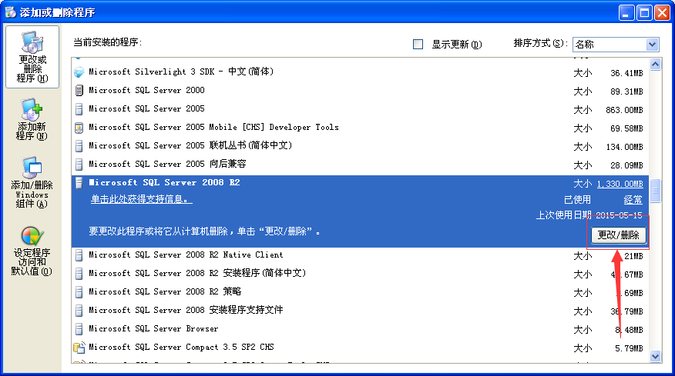Click SQL Server 2008 R2 策略 row icon

79,292
